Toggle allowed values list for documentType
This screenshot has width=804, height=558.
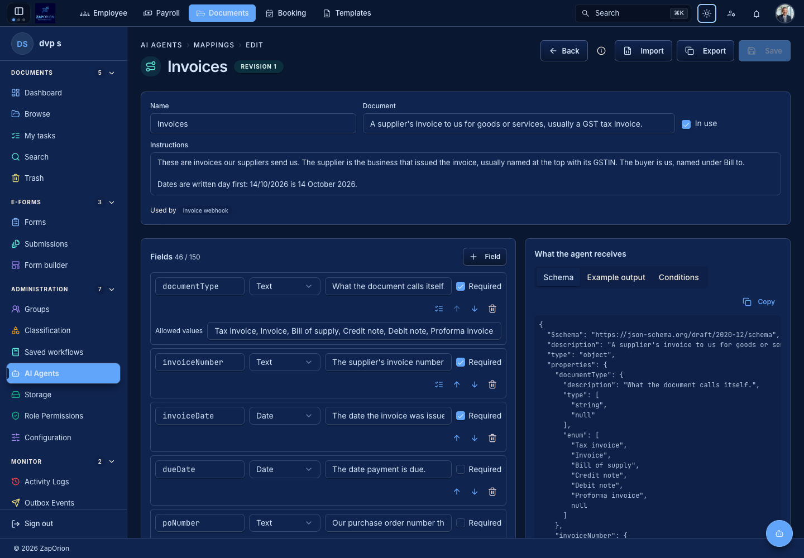pyautogui.click(x=439, y=309)
